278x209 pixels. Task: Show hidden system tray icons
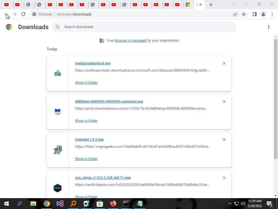230,204
